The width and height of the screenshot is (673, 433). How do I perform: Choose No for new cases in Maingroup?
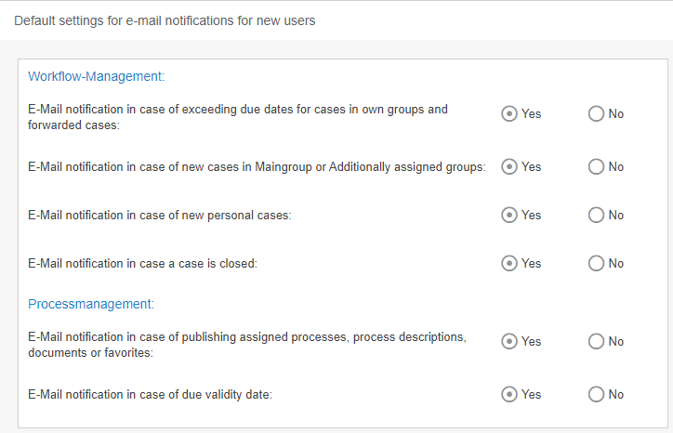597,167
